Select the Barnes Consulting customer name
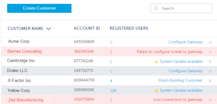This screenshot has width=217, height=104. [24, 51]
